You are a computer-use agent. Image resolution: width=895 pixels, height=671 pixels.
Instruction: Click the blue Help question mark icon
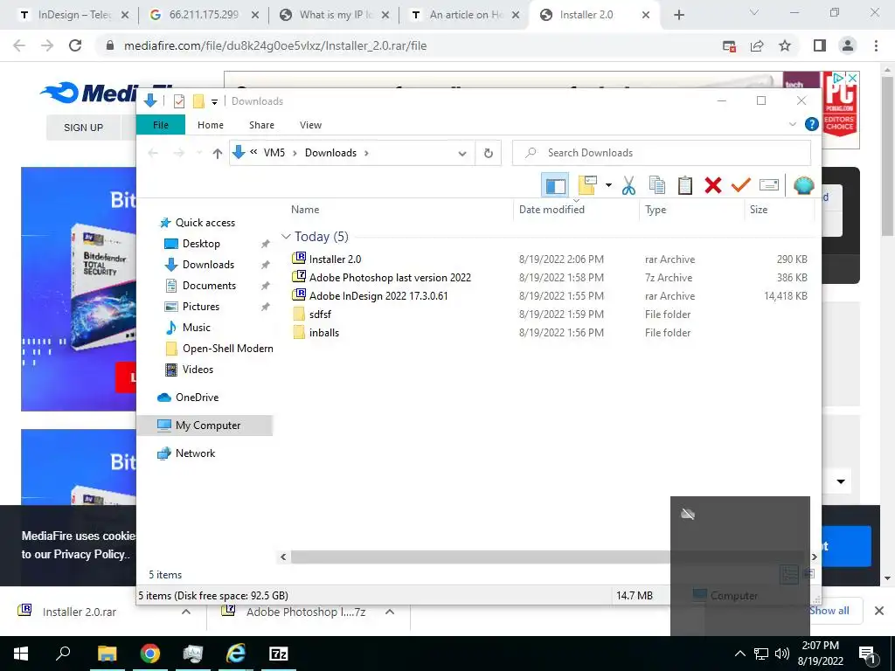[x=811, y=124]
